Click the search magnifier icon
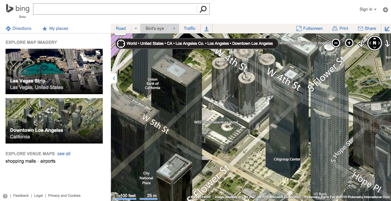The image size is (391, 201). tap(203, 9)
